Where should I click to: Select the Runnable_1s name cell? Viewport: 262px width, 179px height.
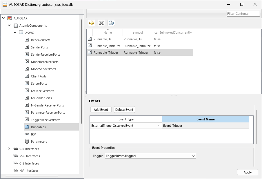102,39
